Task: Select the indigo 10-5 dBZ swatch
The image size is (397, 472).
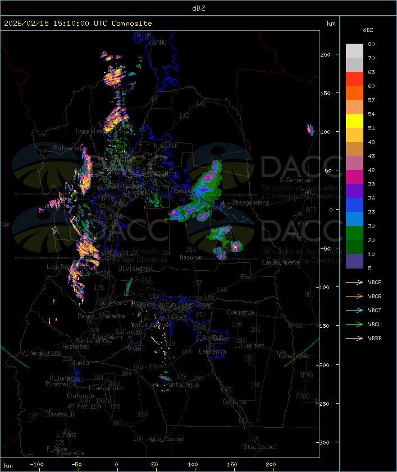Action: coord(354,261)
